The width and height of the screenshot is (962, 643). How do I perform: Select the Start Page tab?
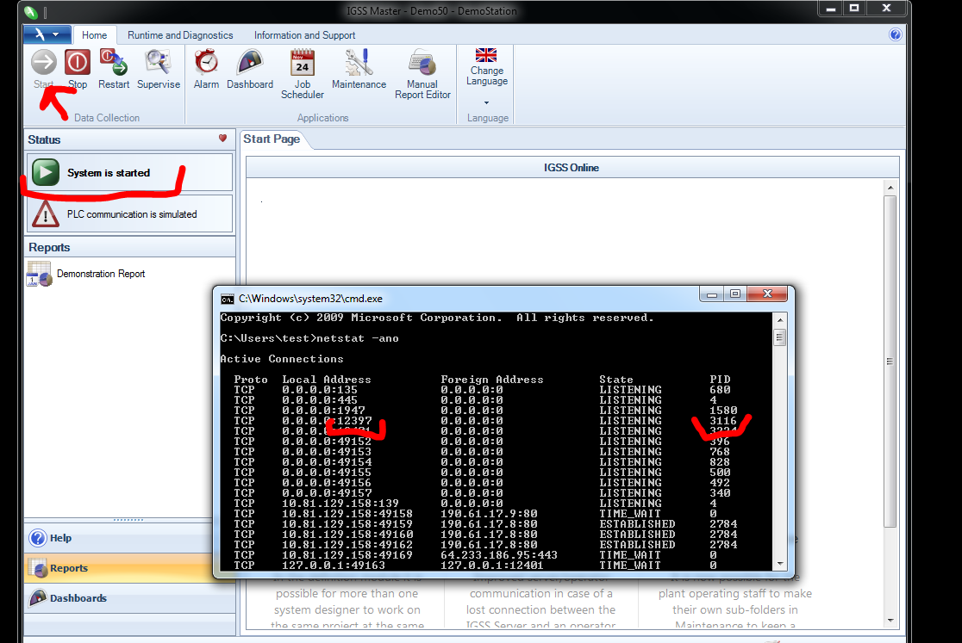pos(272,139)
